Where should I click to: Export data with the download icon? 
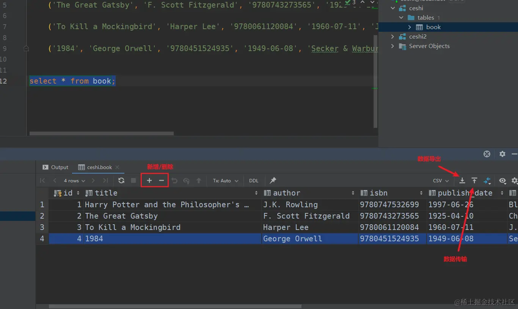click(x=462, y=181)
